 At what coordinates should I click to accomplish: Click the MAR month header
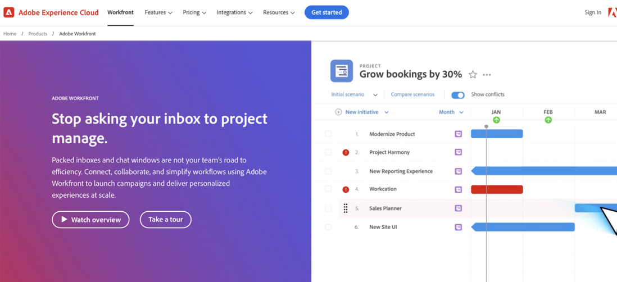pyautogui.click(x=600, y=112)
